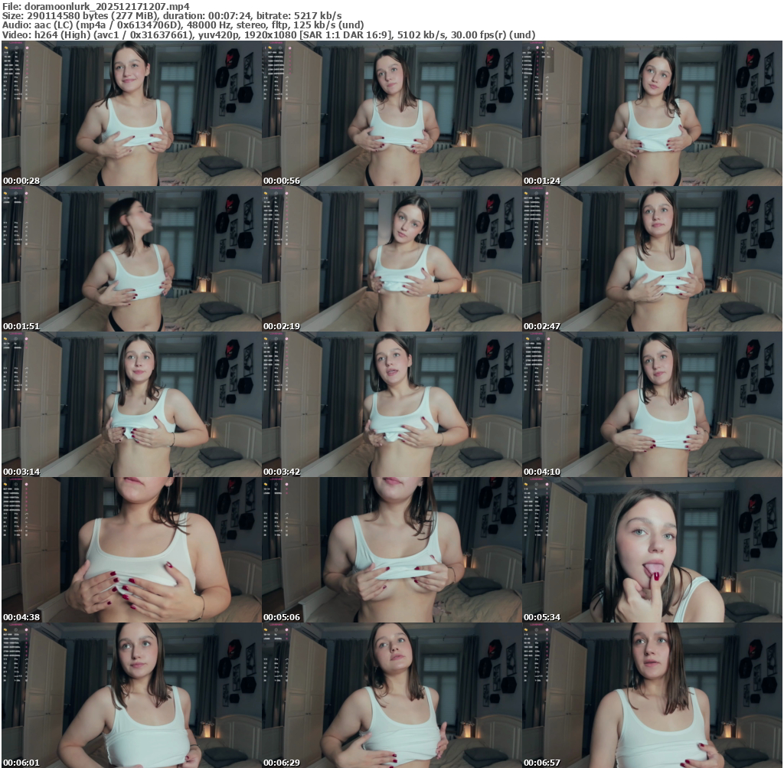The width and height of the screenshot is (784, 768).
Task: Select the thumbnail timestamped 00:04:10
Action: 652,405
